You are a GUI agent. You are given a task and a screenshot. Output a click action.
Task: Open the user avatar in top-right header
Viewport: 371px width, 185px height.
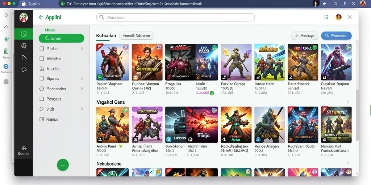[x=339, y=17]
